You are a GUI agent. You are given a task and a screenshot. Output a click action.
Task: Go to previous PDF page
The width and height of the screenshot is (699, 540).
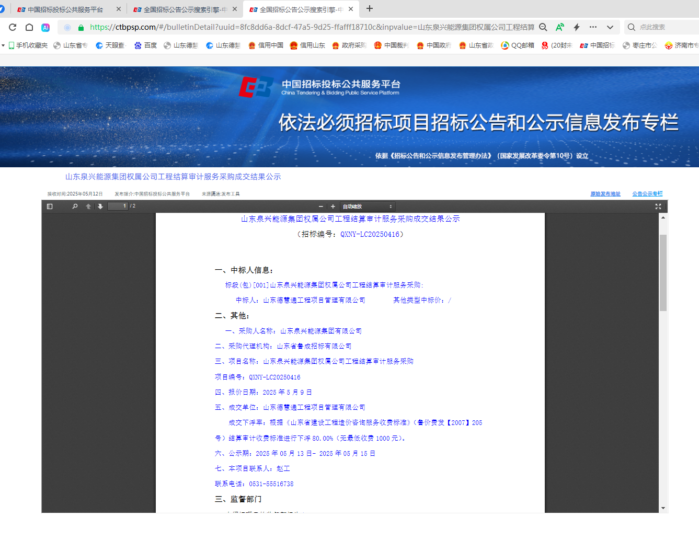tap(88, 206)
